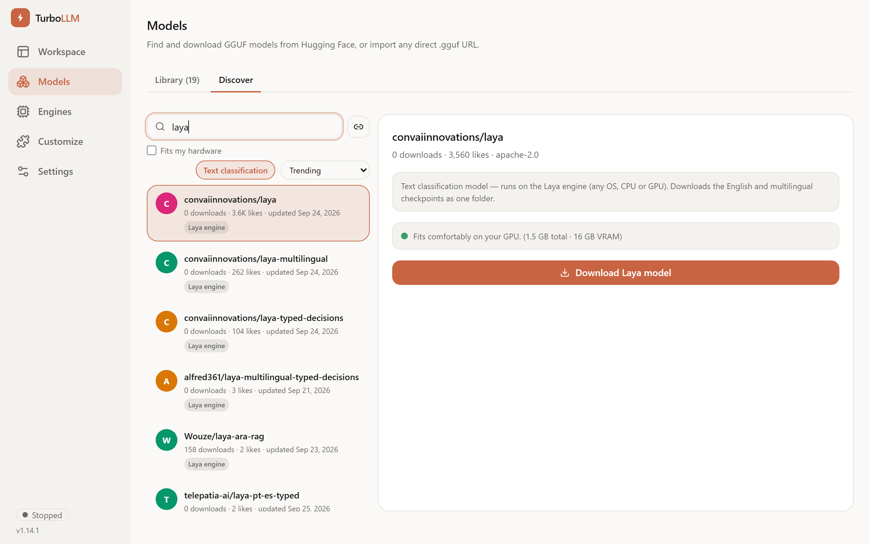Select alfred361/laya-multilingual-typed-decisions result
The width and height of the screenshot is (870, 544).
(258, 390)
